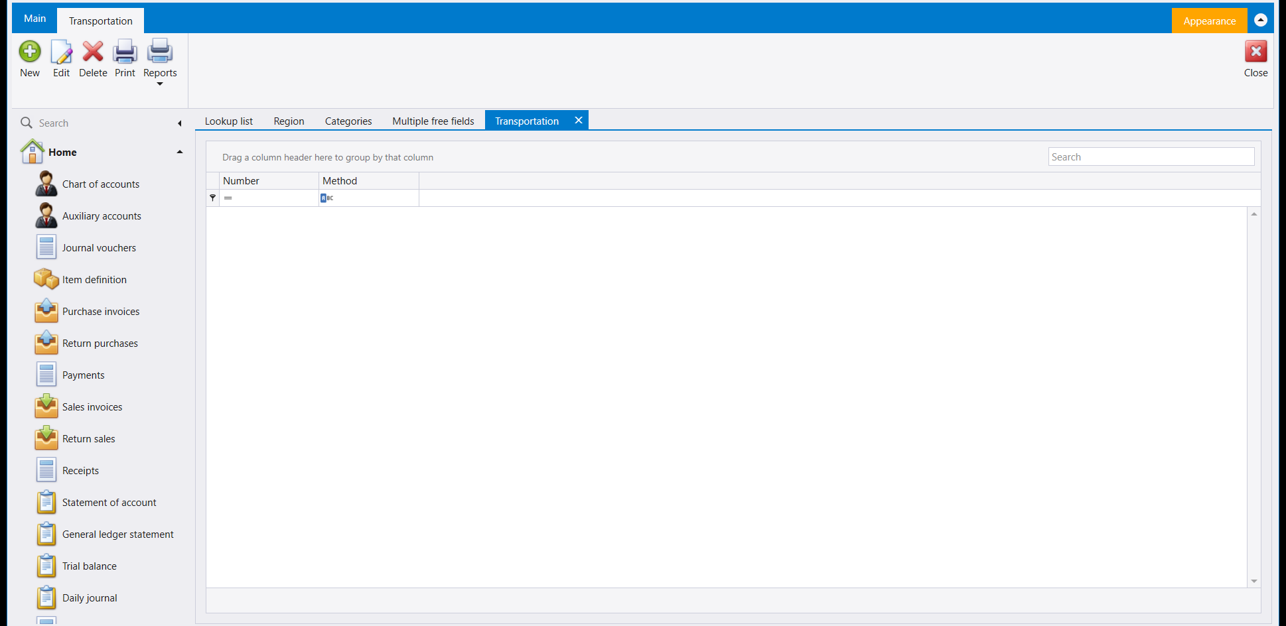Click the New record icon
The height and width of the screenshot is (626, 1286).
30,51
